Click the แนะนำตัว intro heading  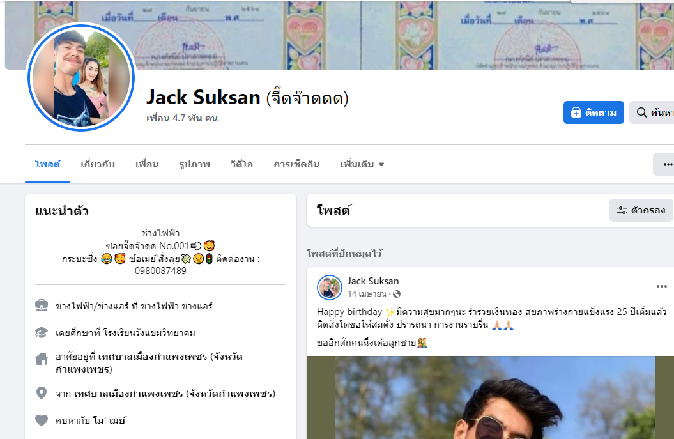(x=62, y=211)
